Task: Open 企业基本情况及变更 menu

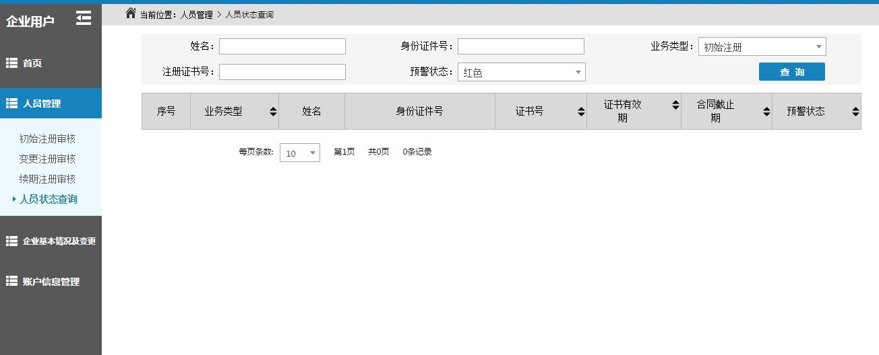Action: click(59, 241)
